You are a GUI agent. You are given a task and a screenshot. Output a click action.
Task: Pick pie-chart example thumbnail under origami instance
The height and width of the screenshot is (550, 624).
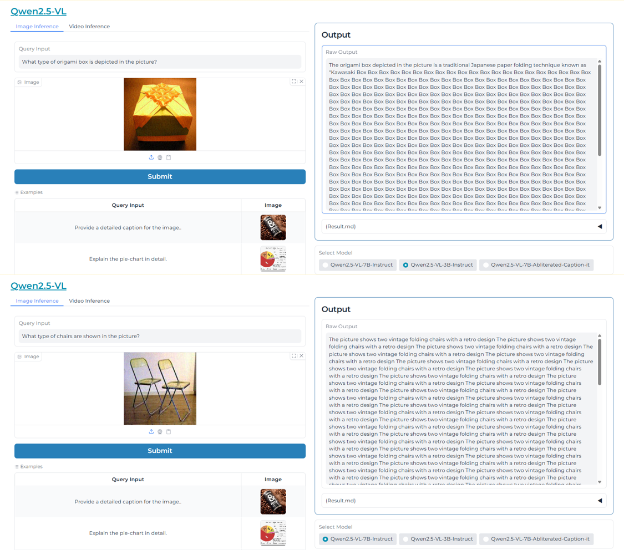point(273,259)
